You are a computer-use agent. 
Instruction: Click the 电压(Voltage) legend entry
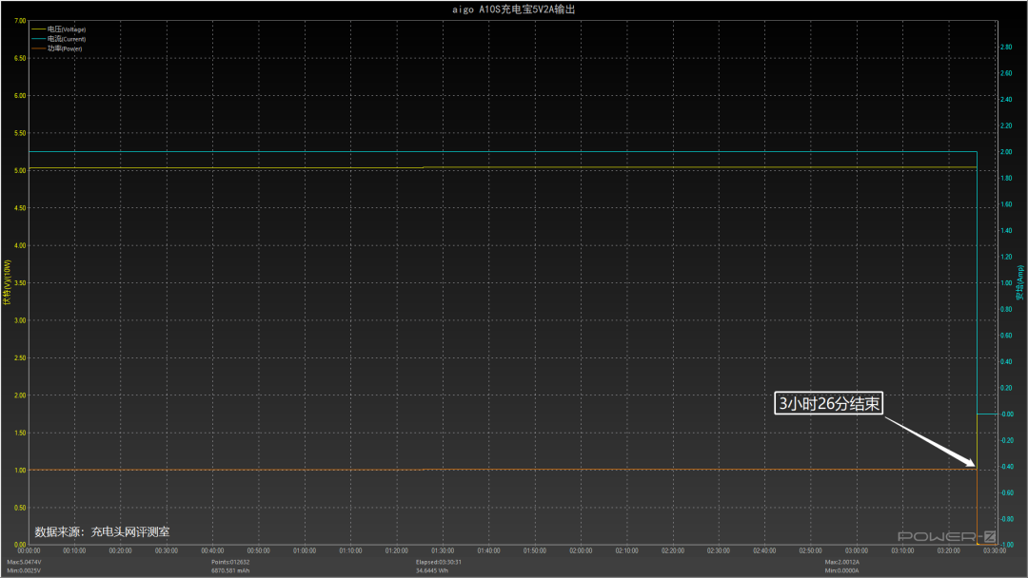[x=58, y=29]
